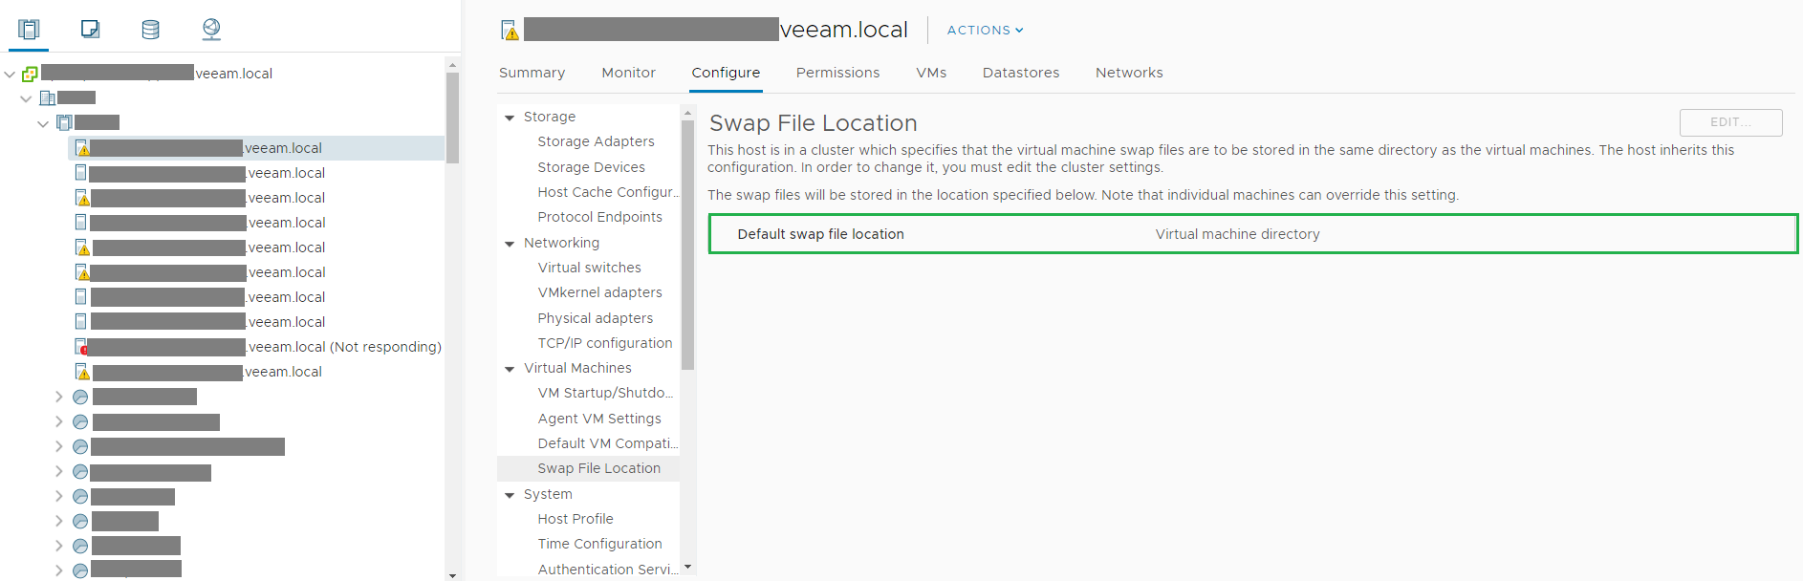
Task: Open the Hosts and Clusters inventory view
Action: point(29,30)
